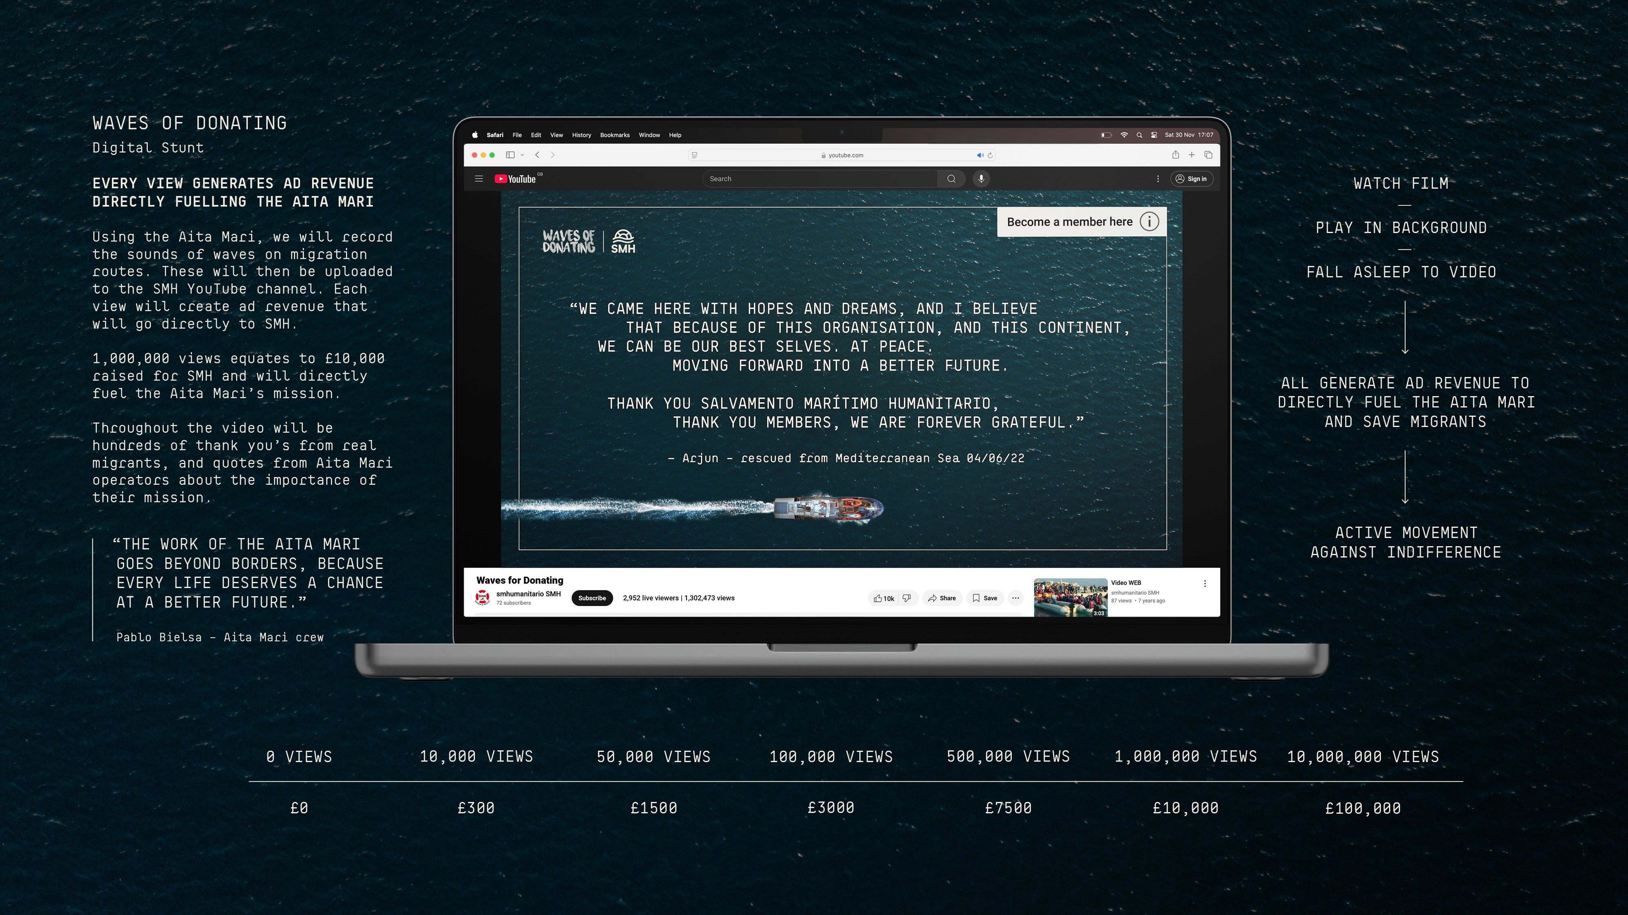Open the info card icon
The height and width of the screenshot is (915, 1628).
[1149, 222]
